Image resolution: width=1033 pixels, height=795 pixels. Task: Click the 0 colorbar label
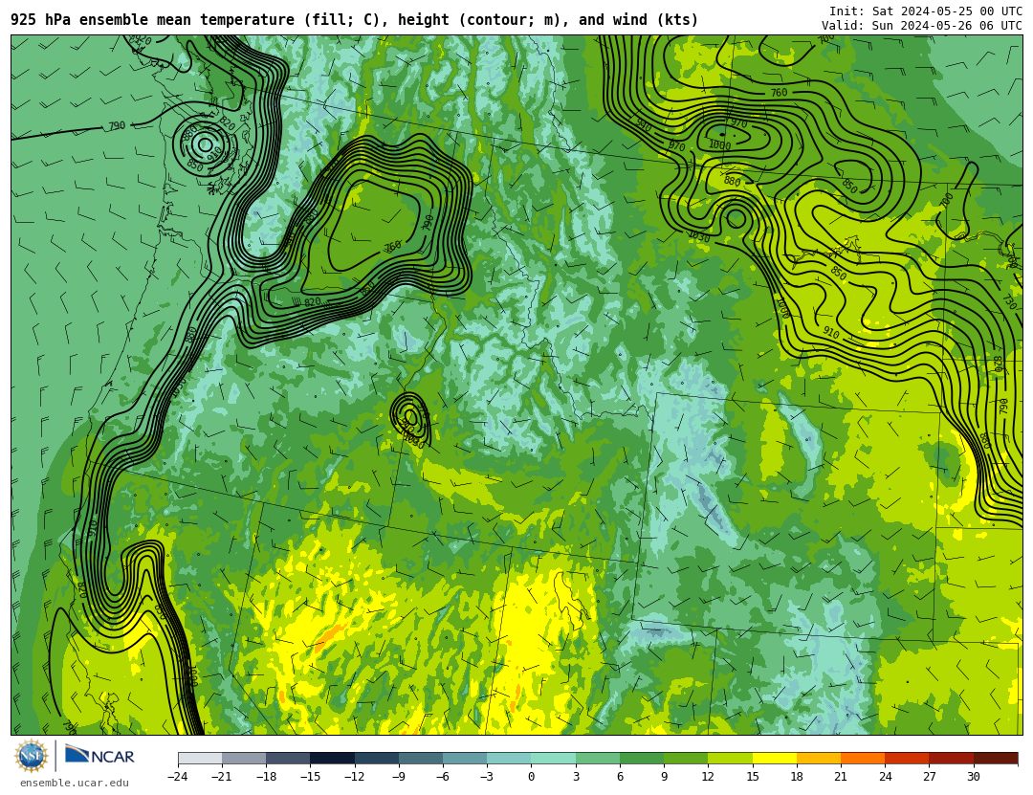(x=531, y=777)
